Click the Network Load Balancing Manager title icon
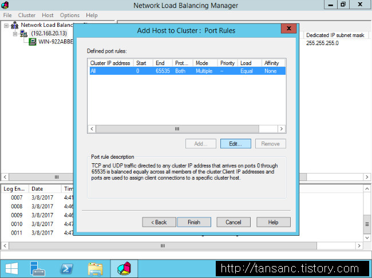372x278 pixels. pos(5,5)
